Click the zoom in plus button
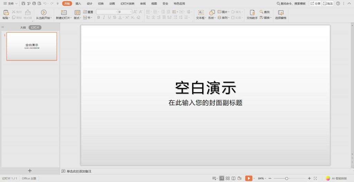 (x=309, y=178)
